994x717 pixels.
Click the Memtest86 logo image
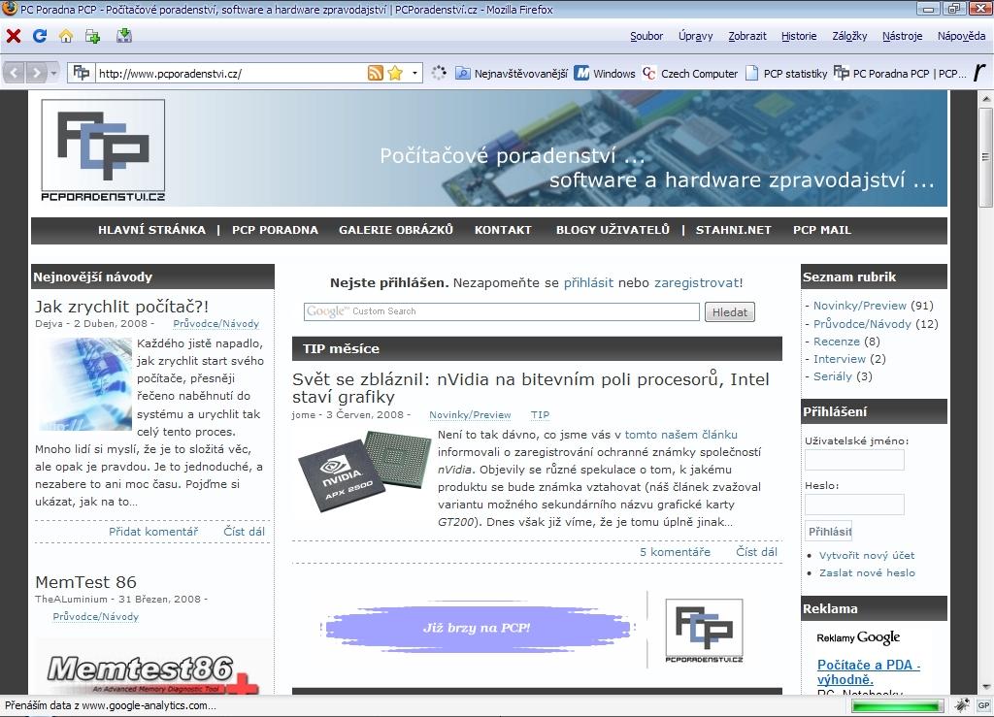coord(152,673)
